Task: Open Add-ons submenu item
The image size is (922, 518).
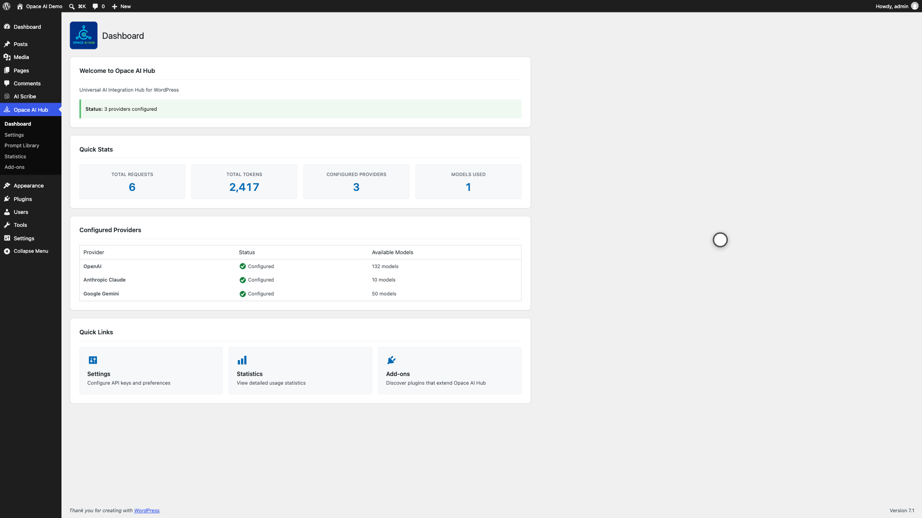Action: [x=14, y=167]
